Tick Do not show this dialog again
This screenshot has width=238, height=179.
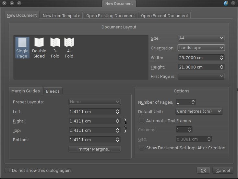7,170
